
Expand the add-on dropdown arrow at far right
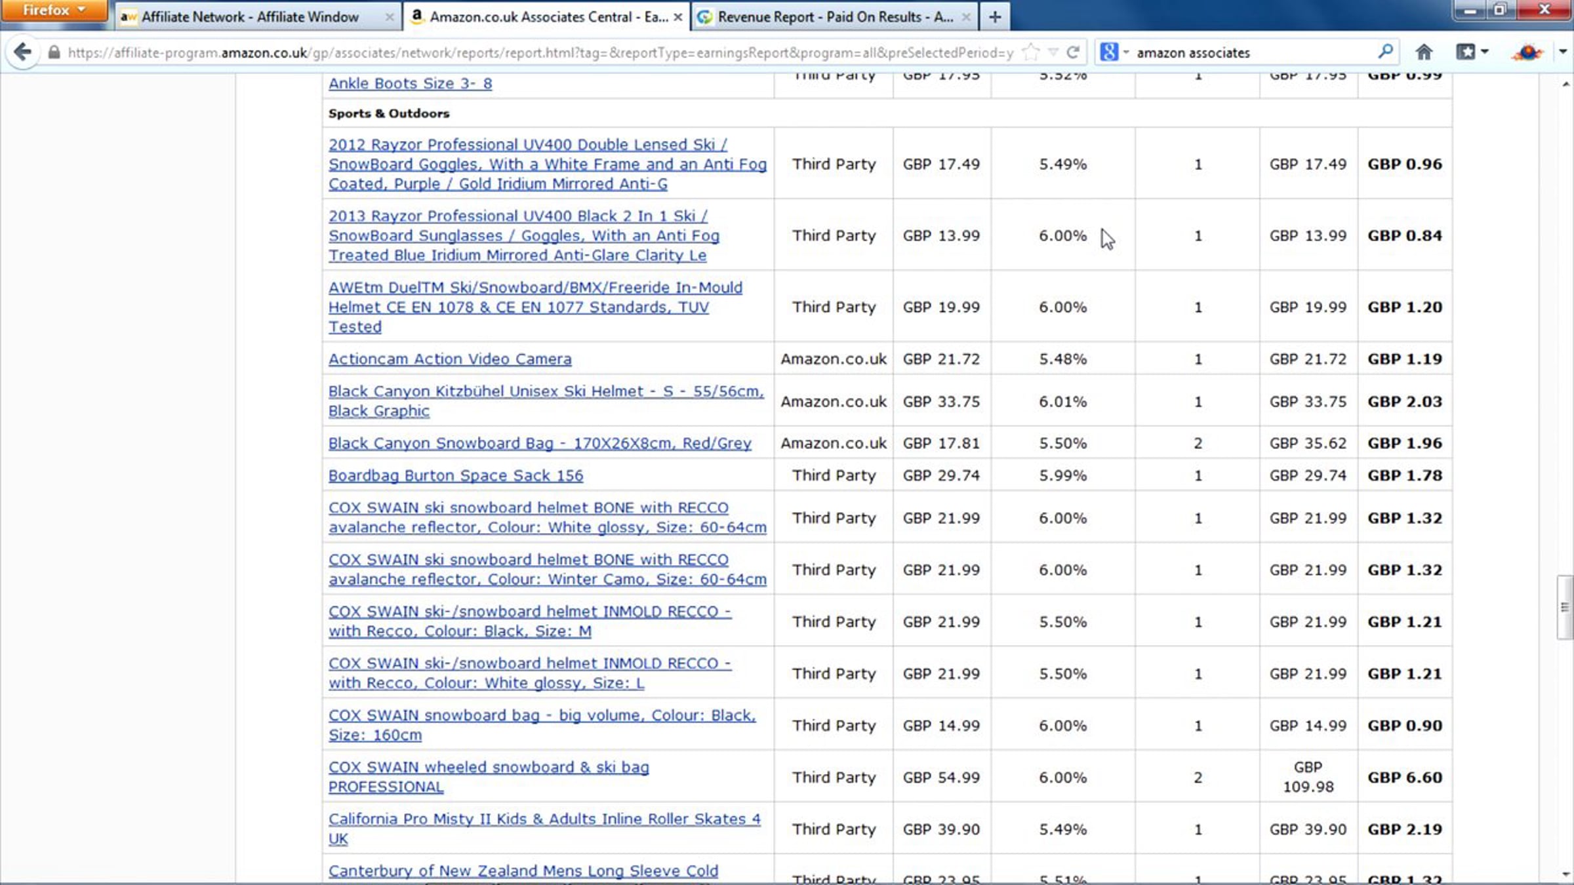[1563, 52]
